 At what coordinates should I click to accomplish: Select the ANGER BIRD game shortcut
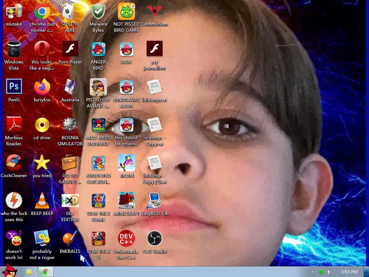click(98, 49)
